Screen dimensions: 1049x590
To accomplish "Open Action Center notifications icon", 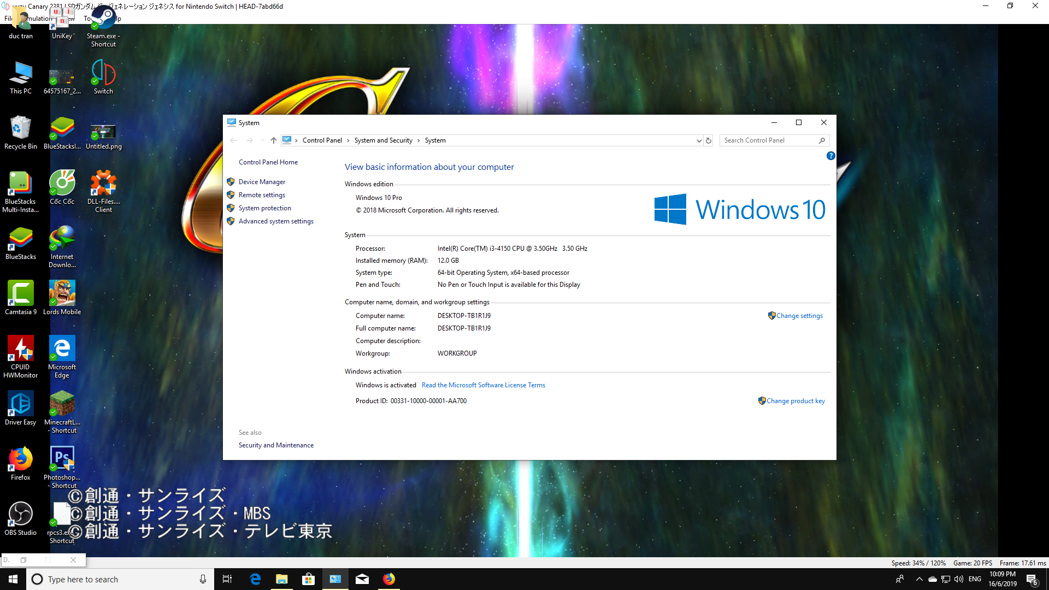I will point(1032,580).
